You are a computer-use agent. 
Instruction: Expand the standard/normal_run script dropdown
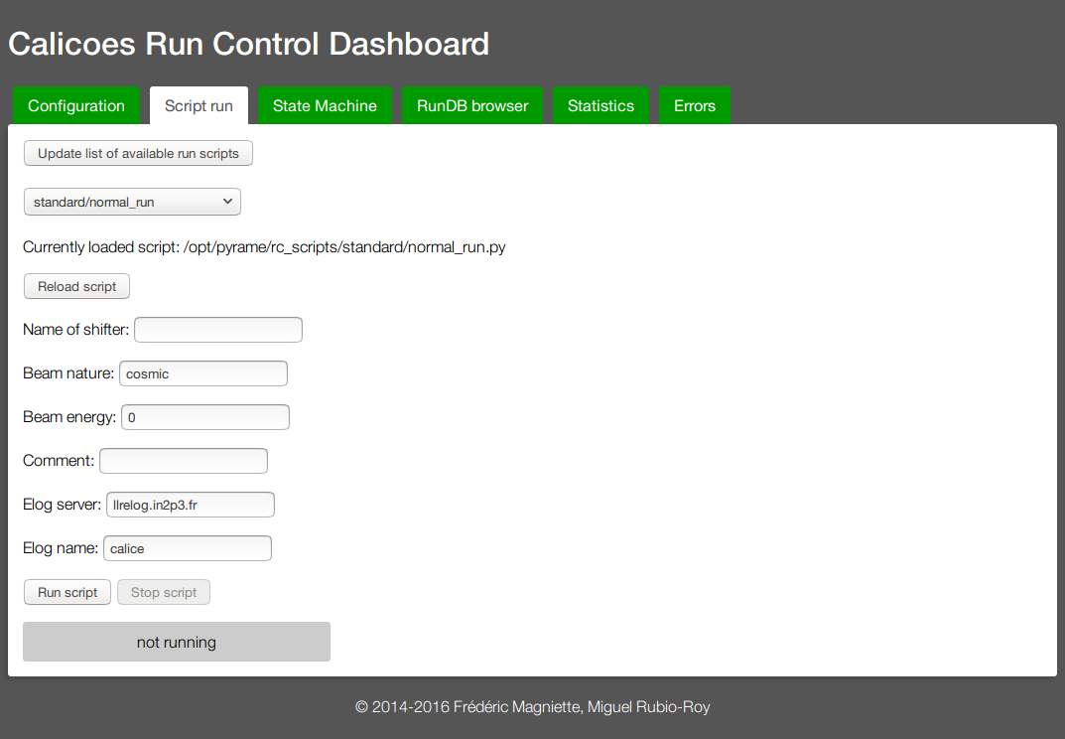[132, 202]
